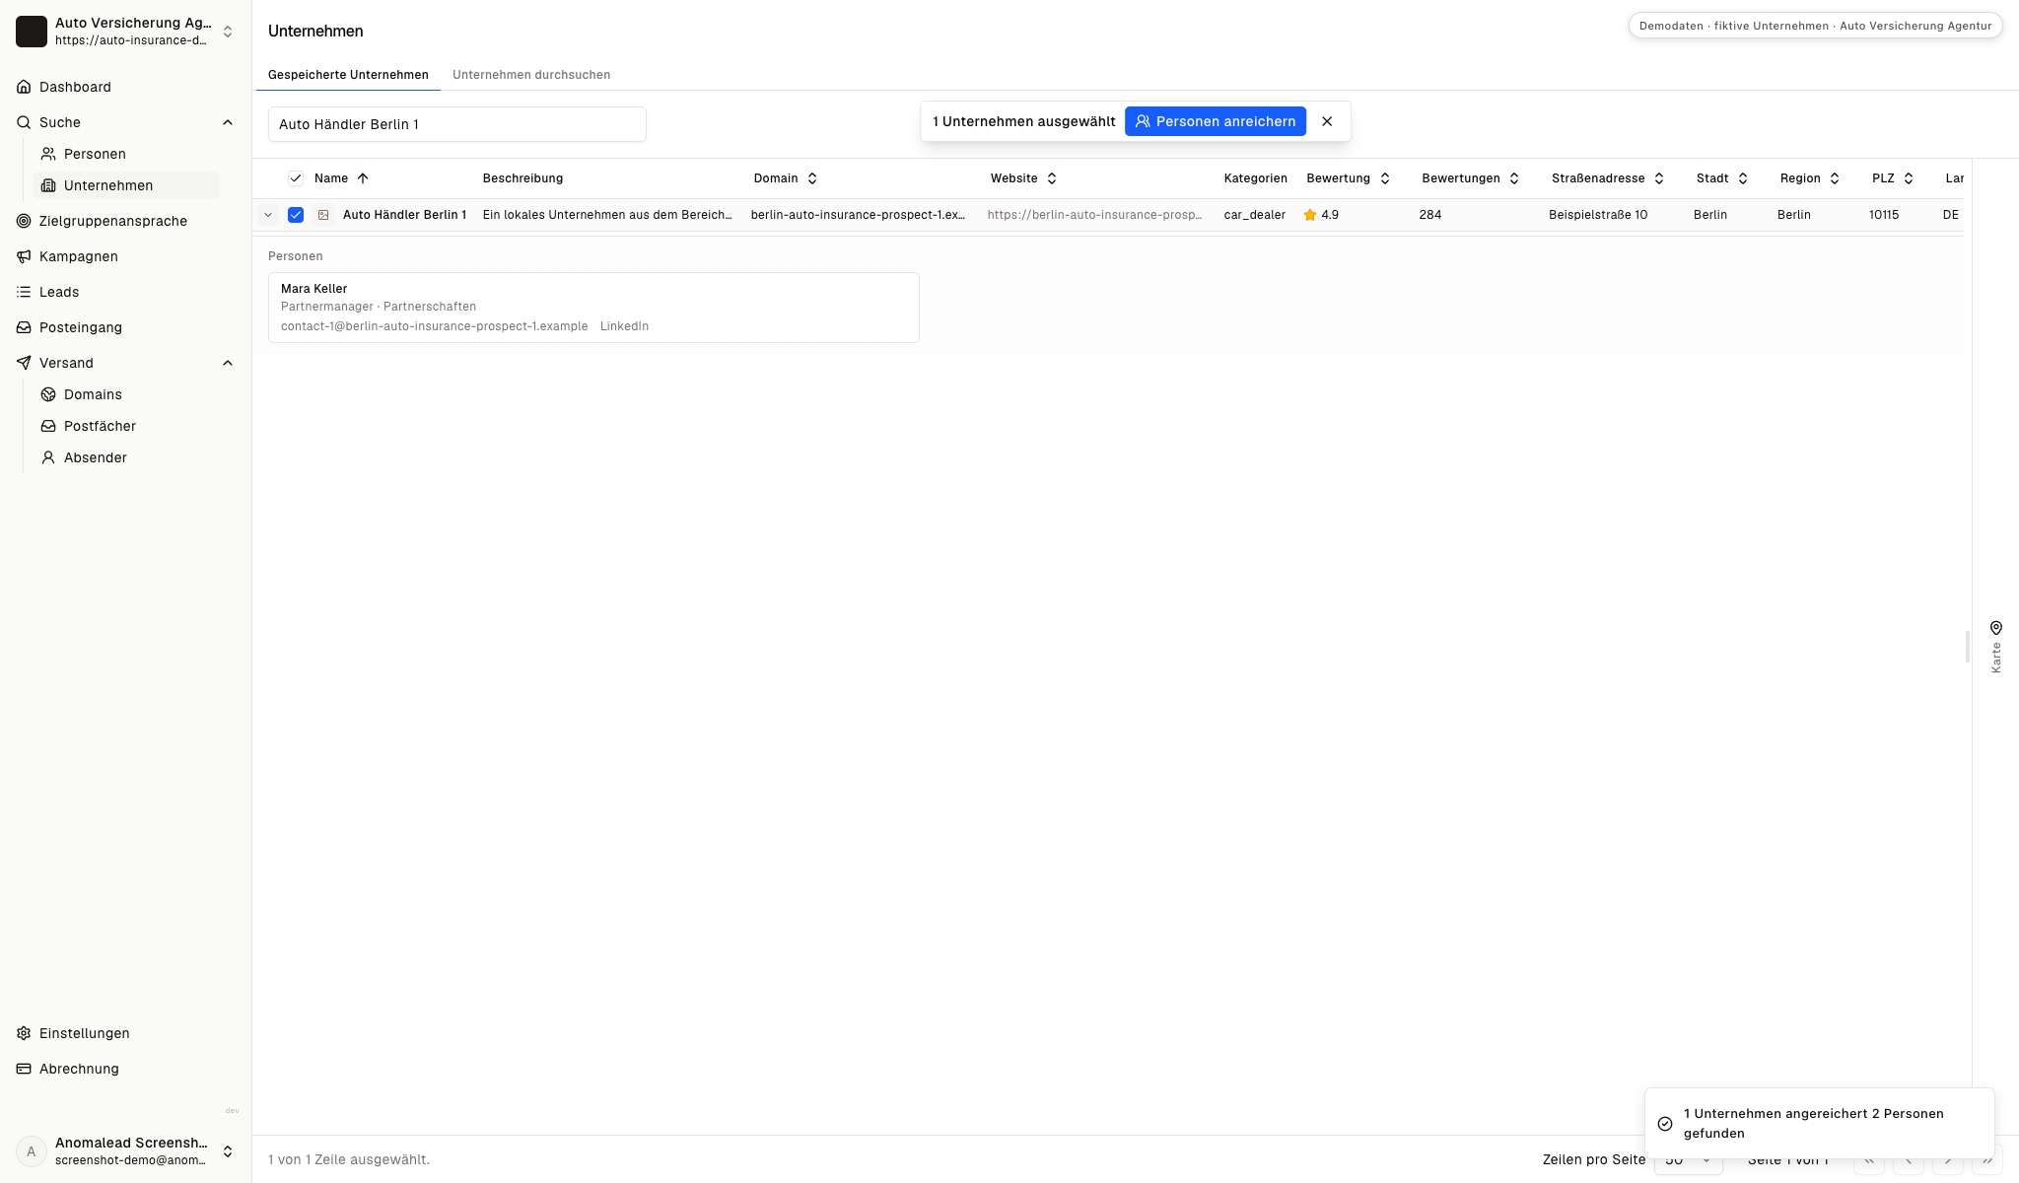Focus the company search field

click(x=457, y=124)
